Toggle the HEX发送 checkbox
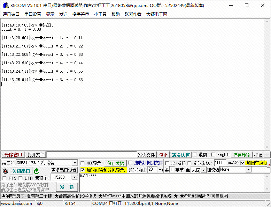This screenshot has height=207, width=271. click(167, 163)
